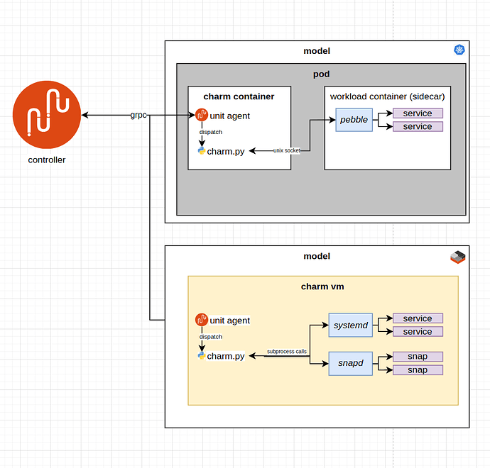Click the subprocess calls connector label
This screenshot has height=468, width=490.
(288, 351)
